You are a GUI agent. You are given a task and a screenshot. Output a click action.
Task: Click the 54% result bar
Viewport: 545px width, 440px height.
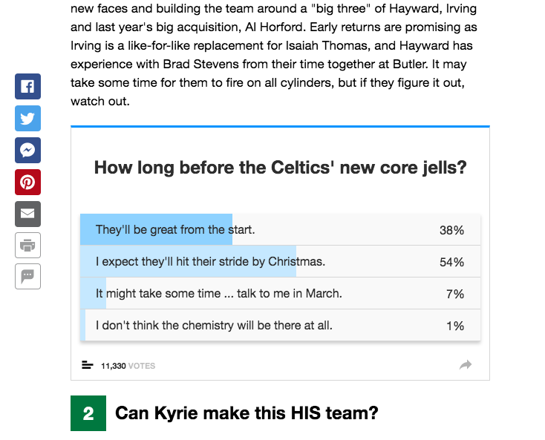[188, 261]
